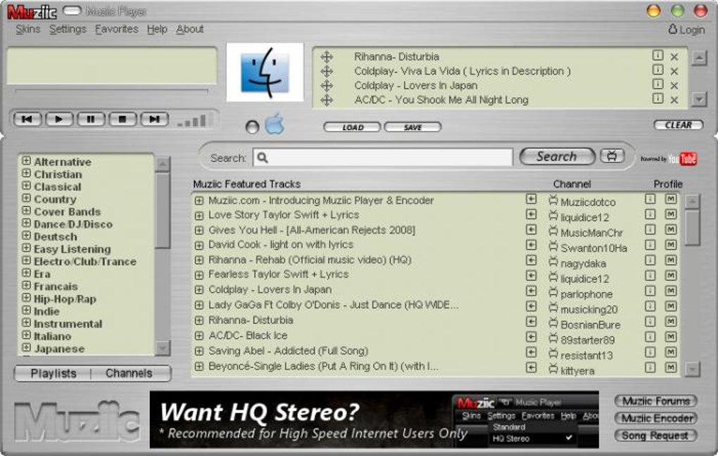Expand the Country genre
Image resolution: width=718 pixels, height=456 pixels.
[27, 198]
